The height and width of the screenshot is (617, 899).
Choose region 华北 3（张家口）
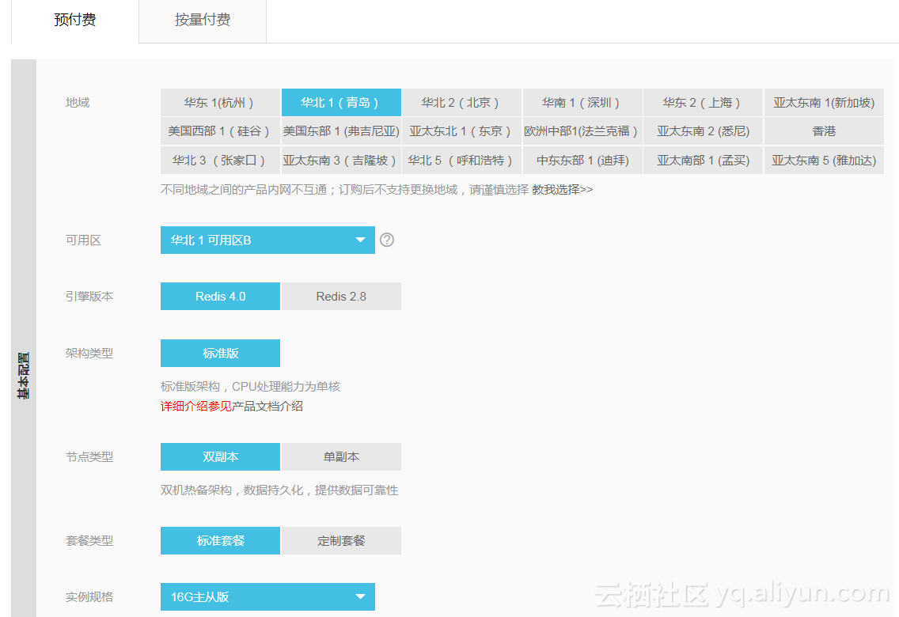click(220, 161)
